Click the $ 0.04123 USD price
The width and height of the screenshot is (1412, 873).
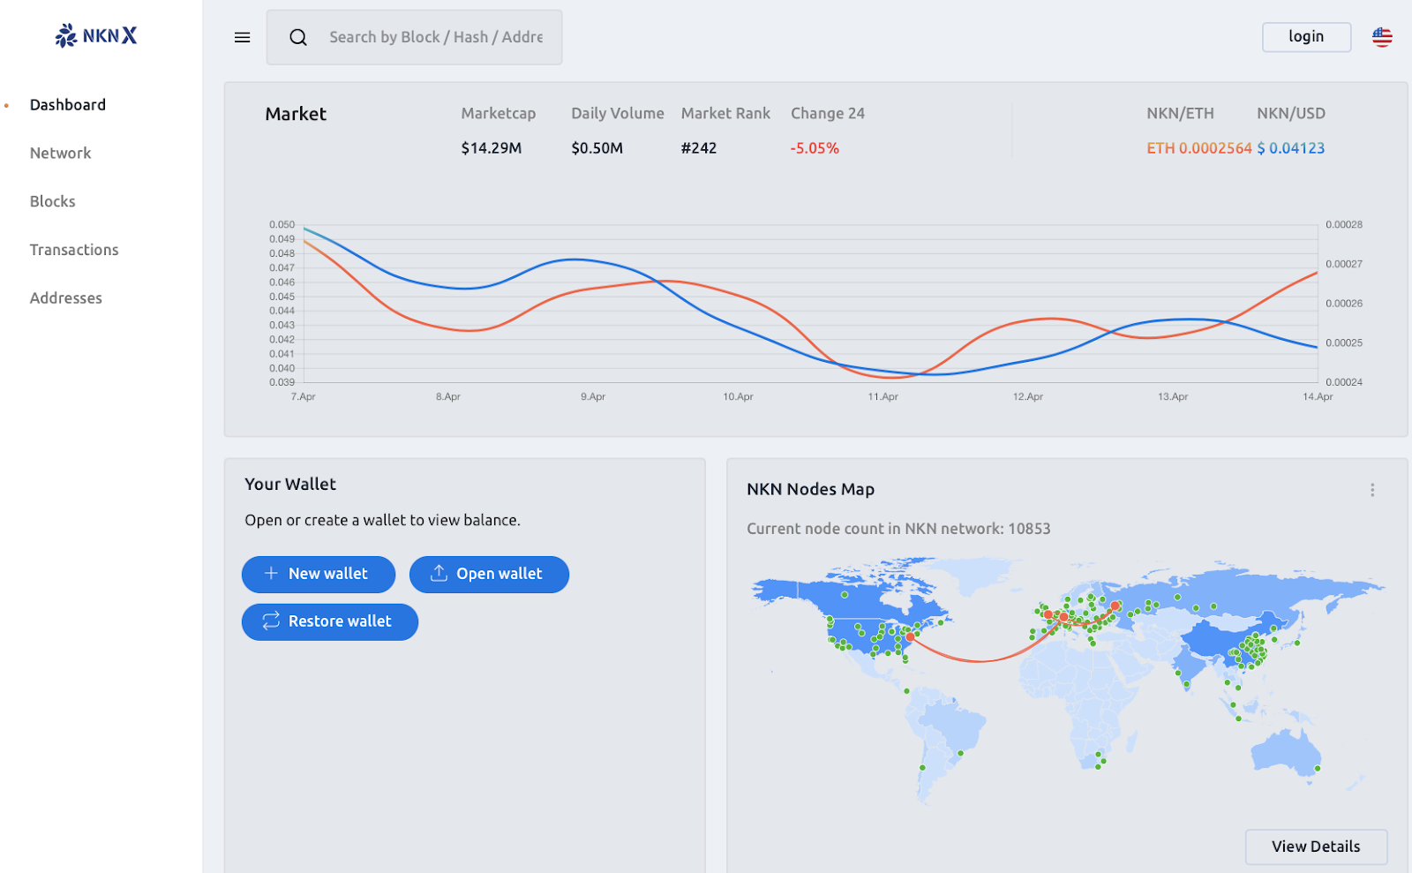tap(1290, 148)
